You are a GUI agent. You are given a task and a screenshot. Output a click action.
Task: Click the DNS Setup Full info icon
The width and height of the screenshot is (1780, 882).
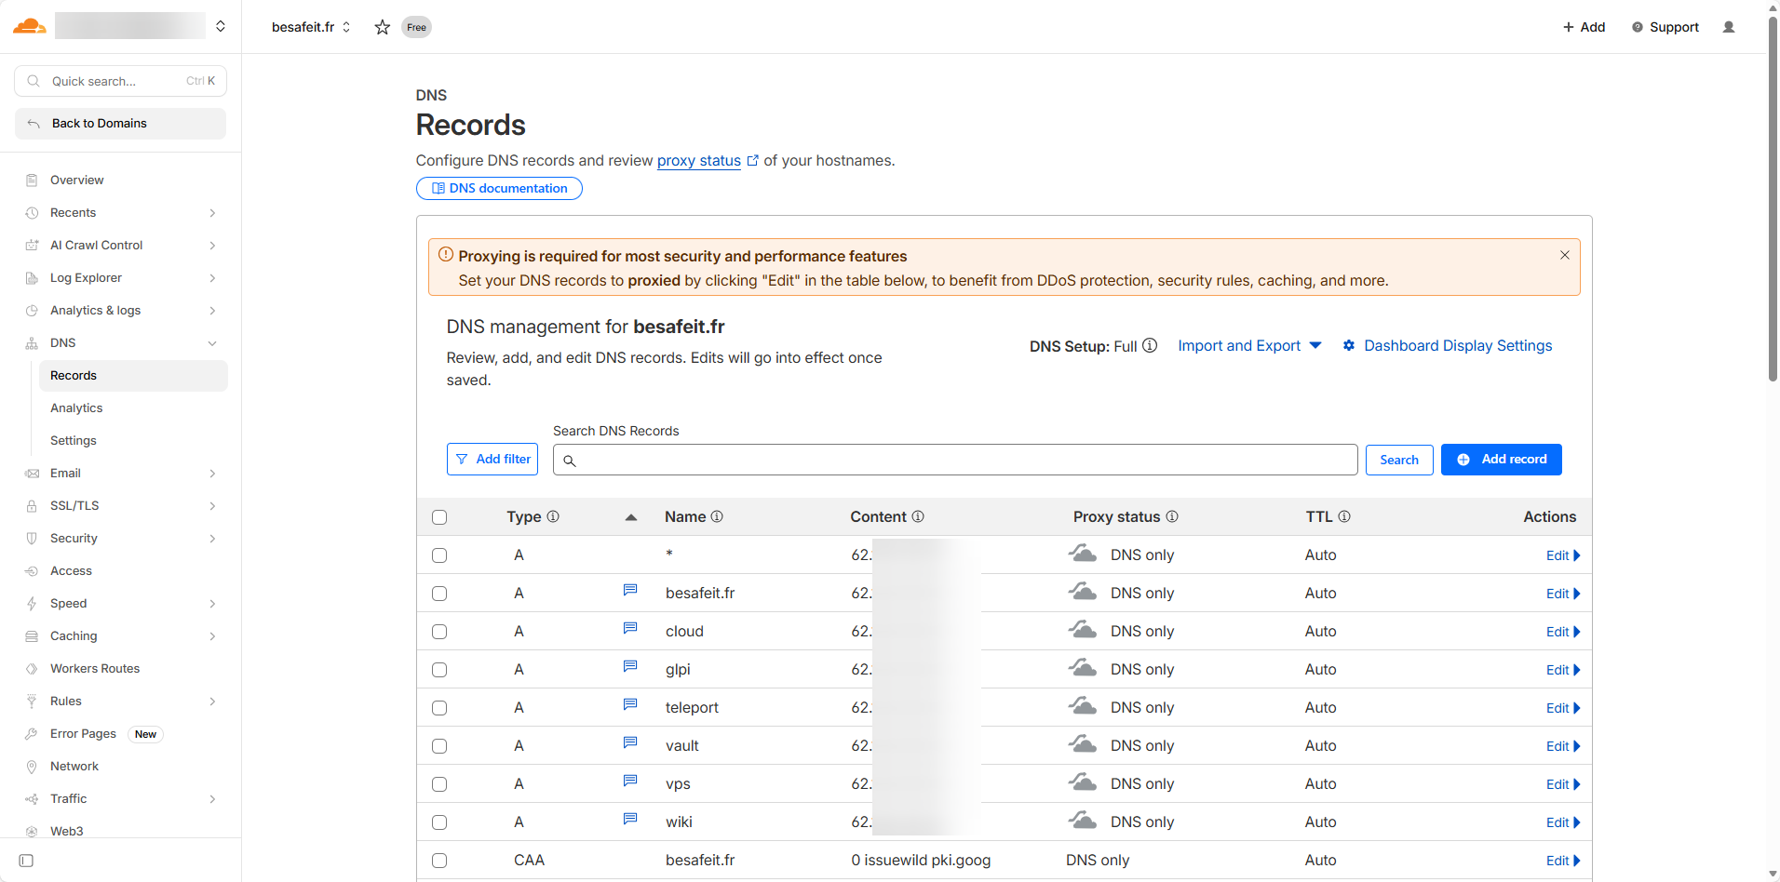pos(1150,345)
